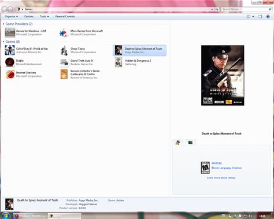This screenshot has width=274, height=219.
Task: Click Learn more about ratings link
Action: pyautogui.click(x=221, y=177)
